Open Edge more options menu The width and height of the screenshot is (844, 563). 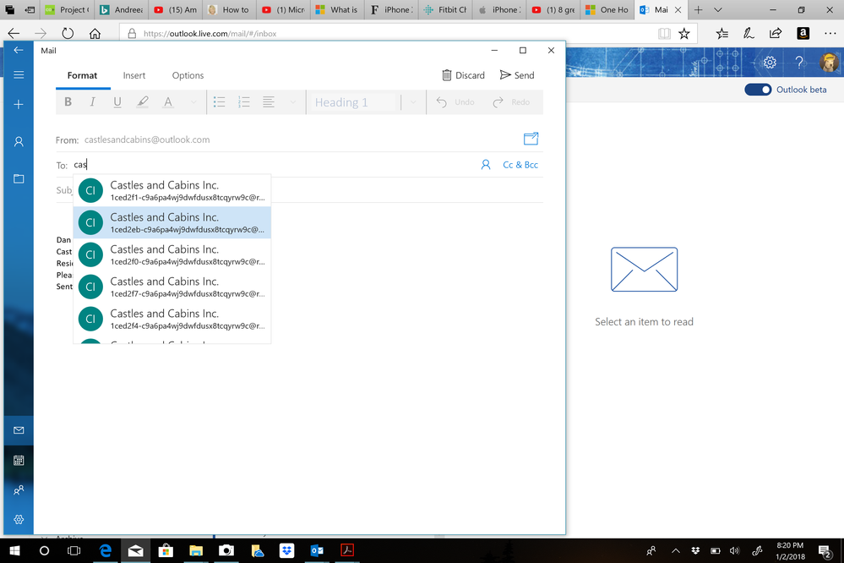point(830,34)
